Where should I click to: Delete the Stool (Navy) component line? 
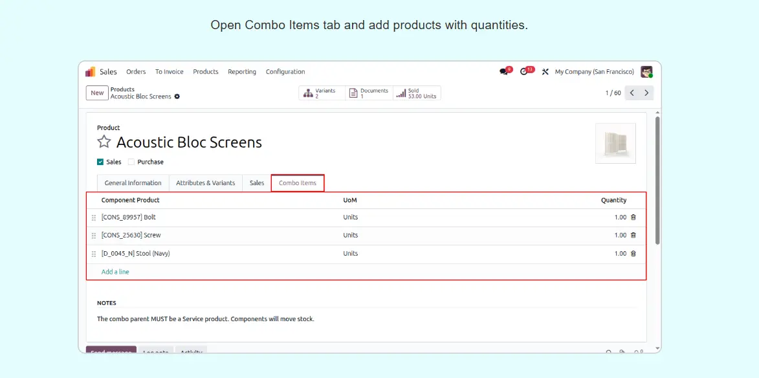tap(633, 254)
